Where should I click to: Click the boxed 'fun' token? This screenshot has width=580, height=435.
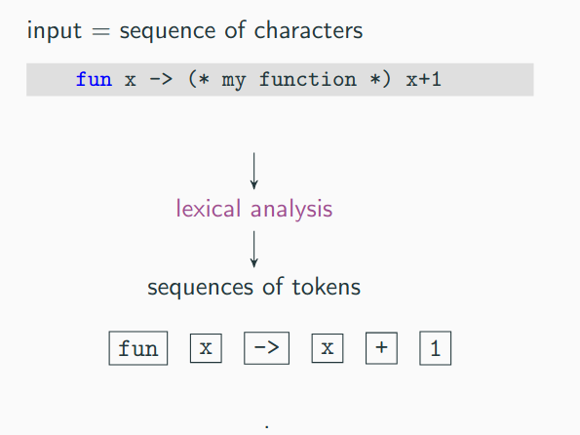138,348
